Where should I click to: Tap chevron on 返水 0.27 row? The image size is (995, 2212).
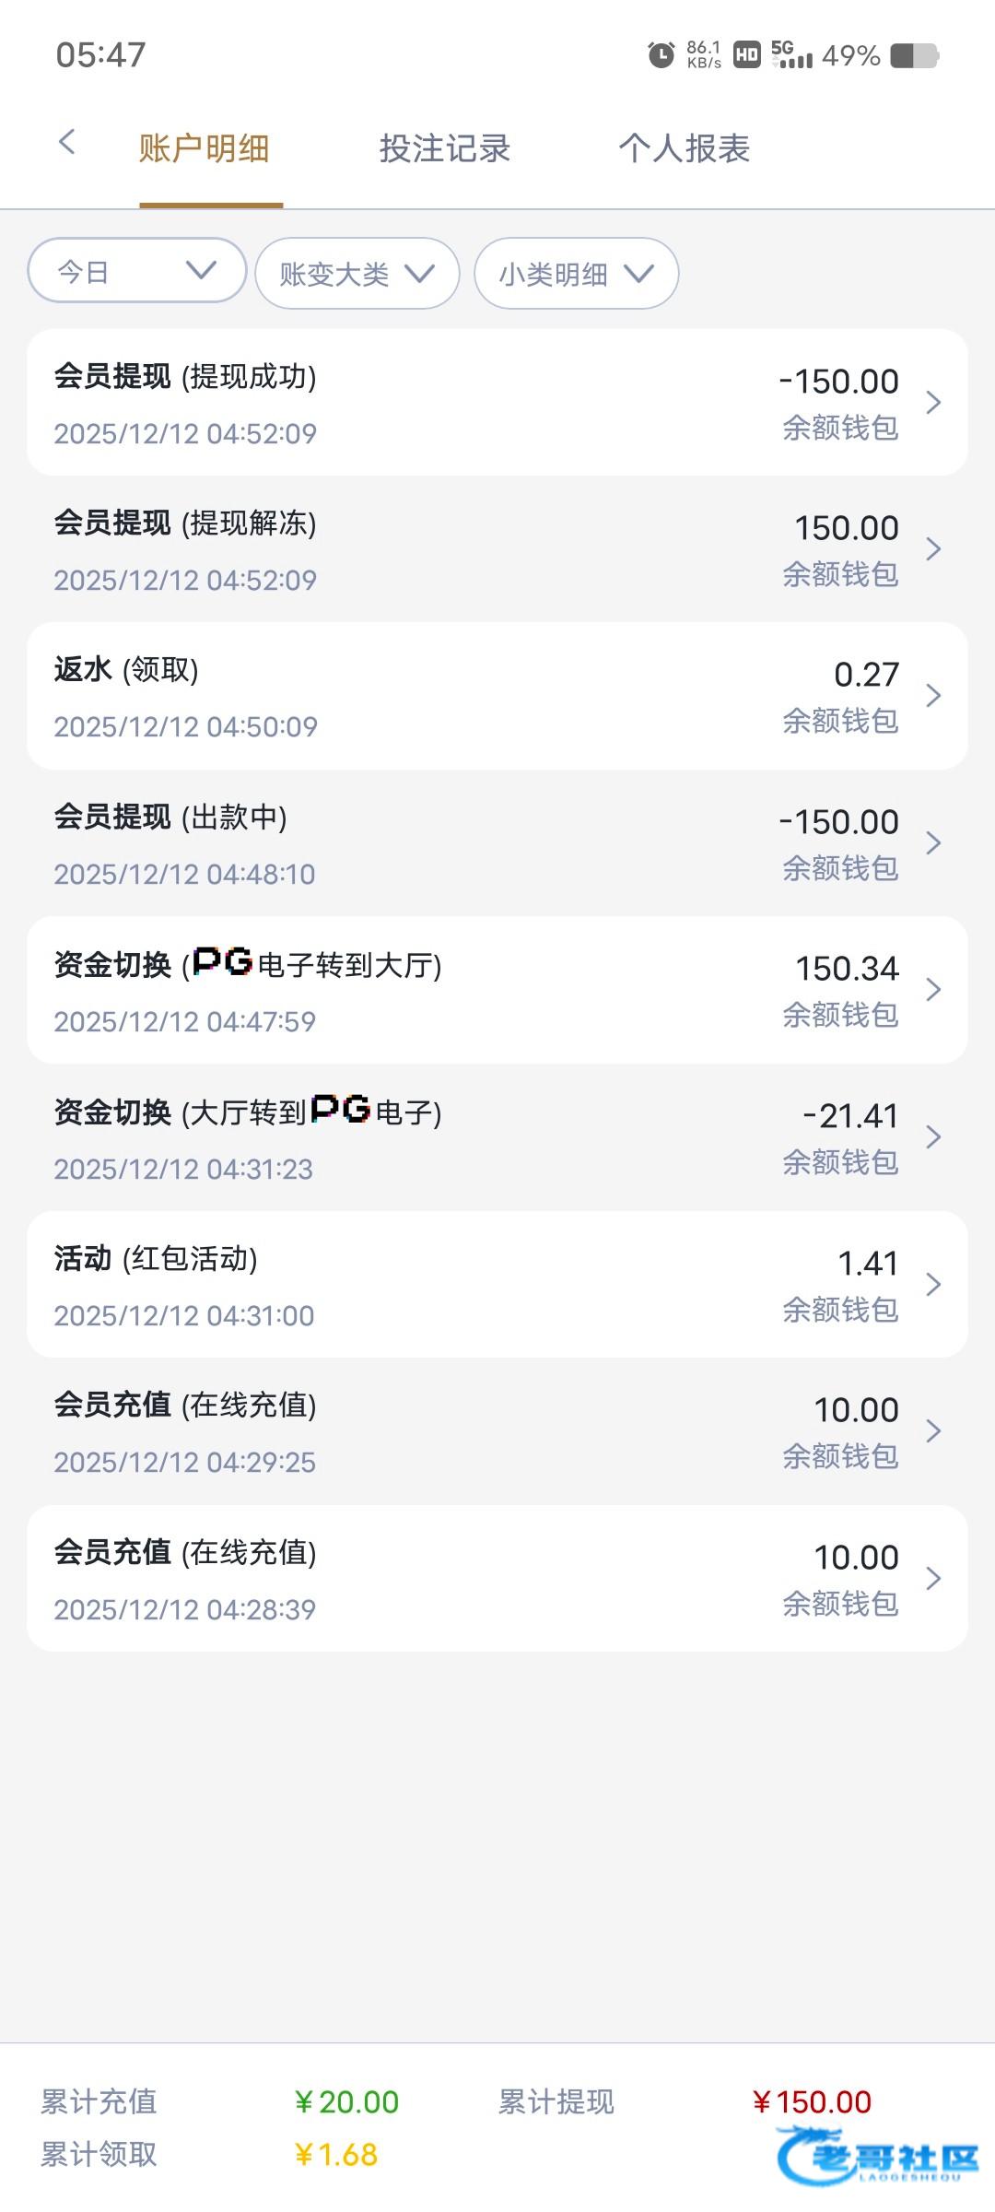pyautogui.click(x=933, y=696)
